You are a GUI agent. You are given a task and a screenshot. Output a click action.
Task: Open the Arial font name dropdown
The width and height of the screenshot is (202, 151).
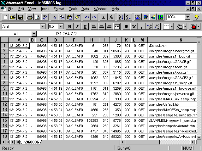(x=43, y=27)
